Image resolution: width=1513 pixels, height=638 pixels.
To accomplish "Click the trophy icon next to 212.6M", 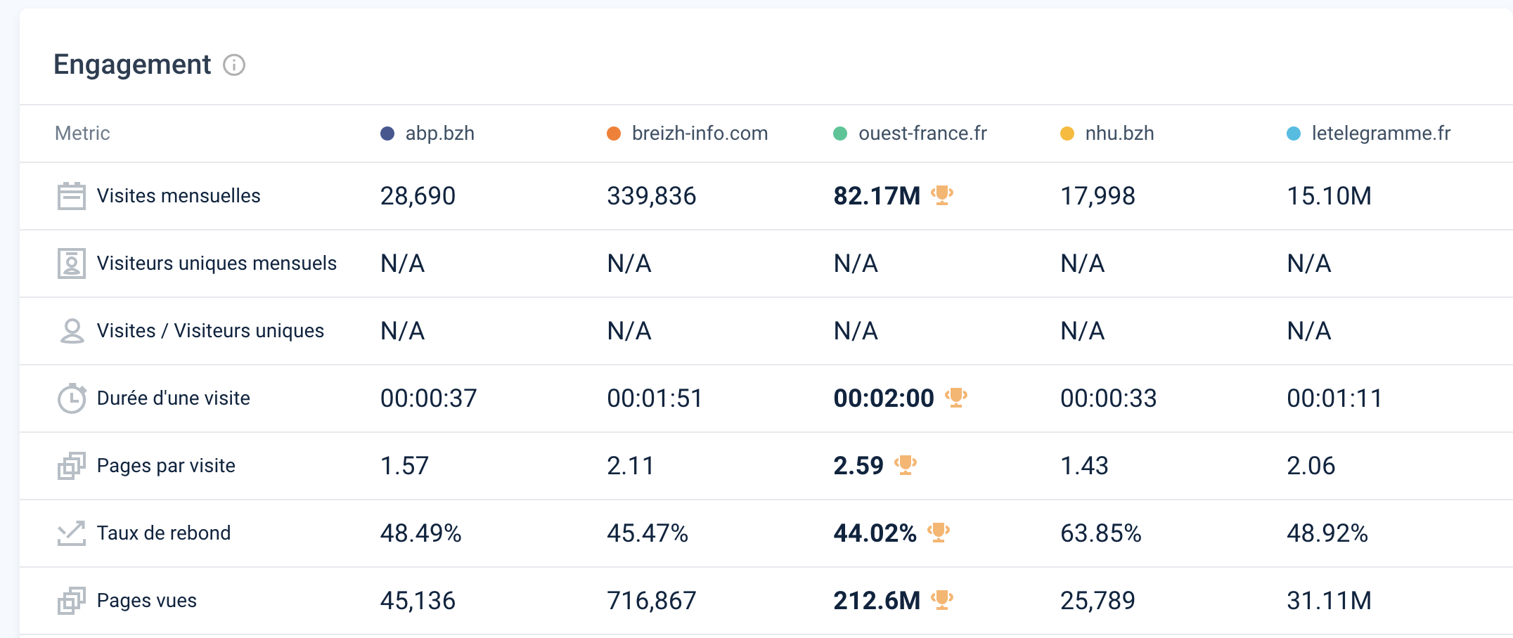I will tap(942, 599).
